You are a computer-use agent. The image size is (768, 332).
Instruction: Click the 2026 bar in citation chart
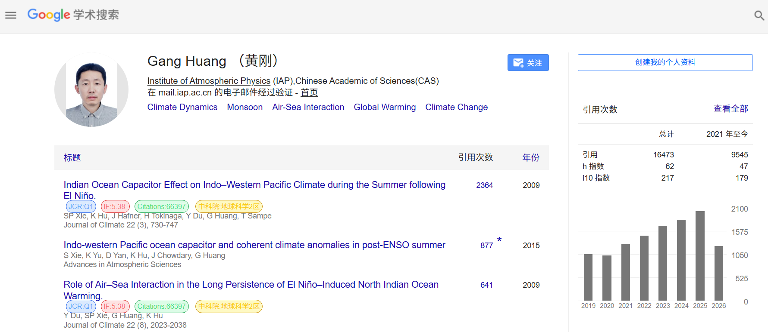[718, 273]
